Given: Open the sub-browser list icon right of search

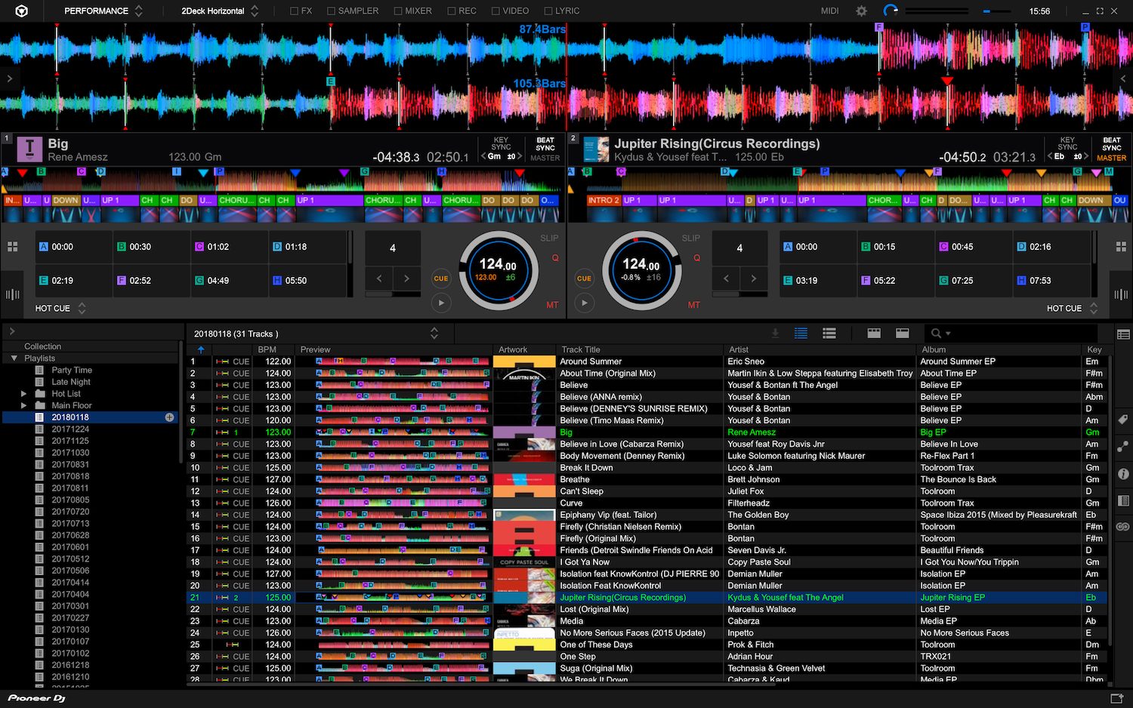Looking at the screenshot, I should tap(1123, 334).
